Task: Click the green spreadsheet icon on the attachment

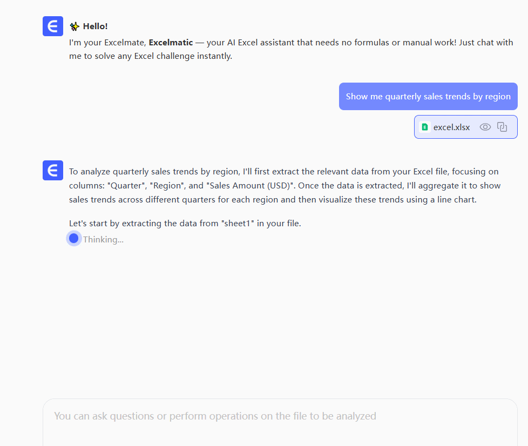Action: click(x=425, y=127)
